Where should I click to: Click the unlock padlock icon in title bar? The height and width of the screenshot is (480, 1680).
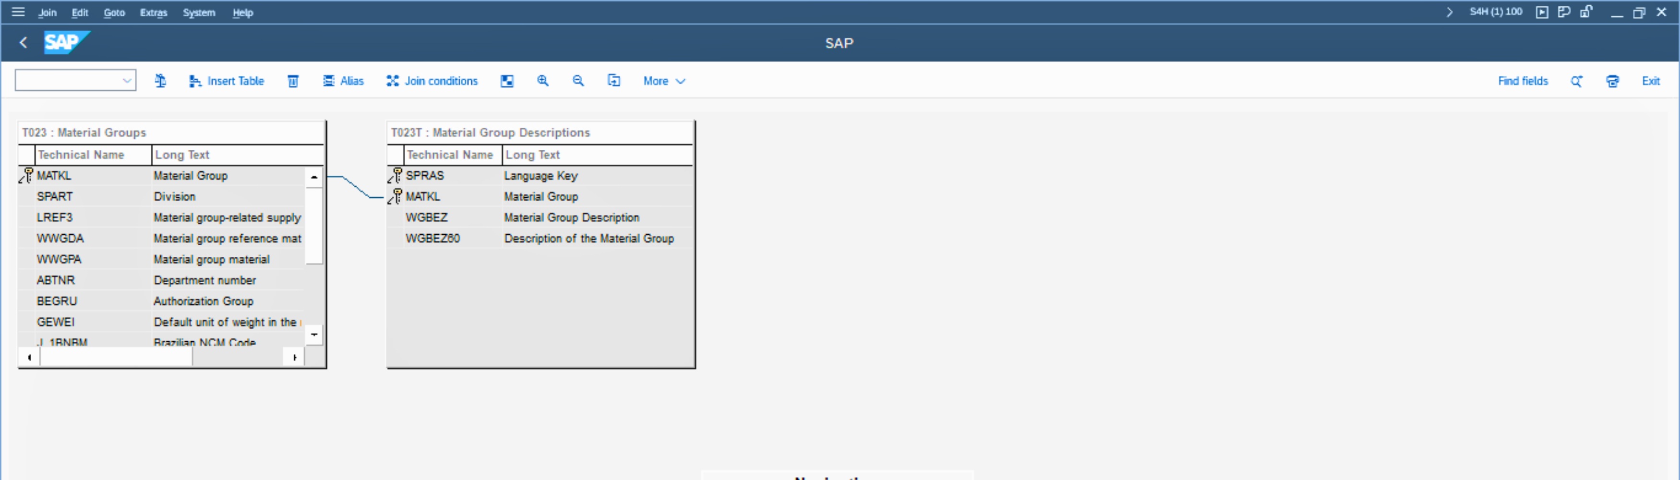pyautogui.click(x=1586, y=12)
